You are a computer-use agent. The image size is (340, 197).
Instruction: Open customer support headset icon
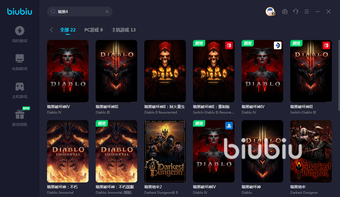[295, 11]
